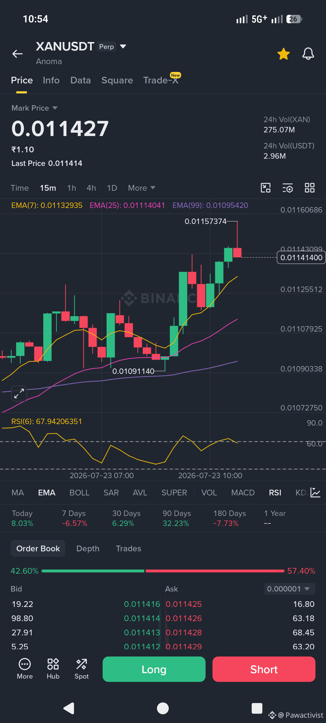Tap the EMA(7) value label
Image resolution: width=326 pixels, height=723 pixels.
47,206
